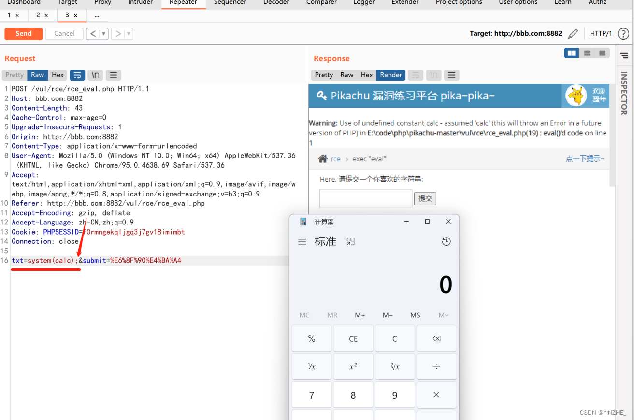Viewport: 634px width, 420px height.
Task: Click Calculator divide key
Action: coord(436,367)
